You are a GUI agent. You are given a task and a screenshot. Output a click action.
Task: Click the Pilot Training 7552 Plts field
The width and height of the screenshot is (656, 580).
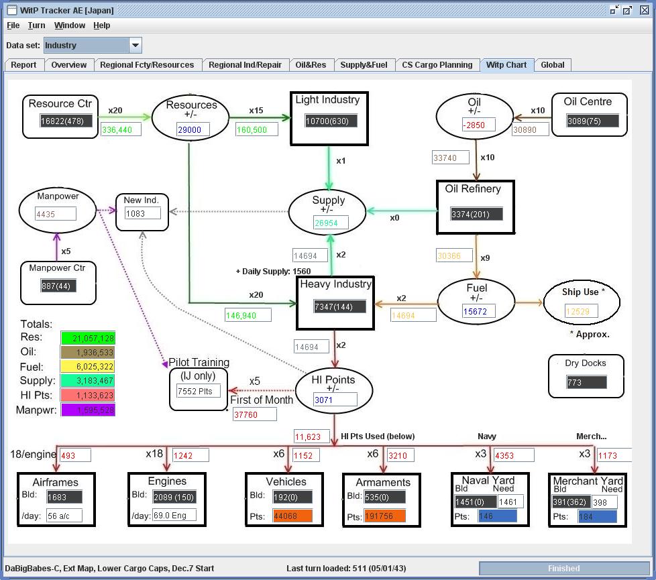(199, 391)
